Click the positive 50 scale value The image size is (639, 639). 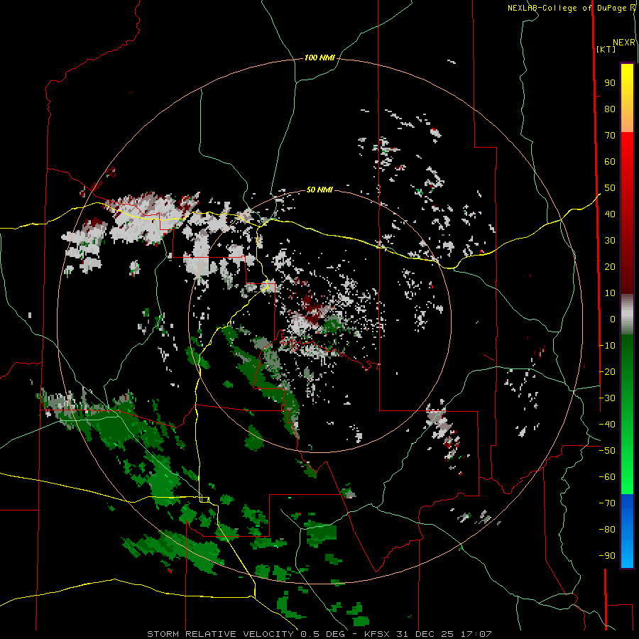[x=610, y=188]
